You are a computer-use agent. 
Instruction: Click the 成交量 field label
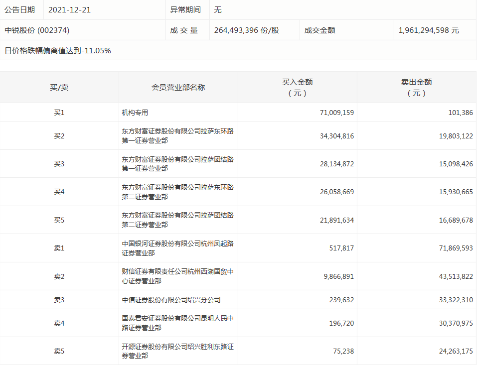click(x=184, y=30)
